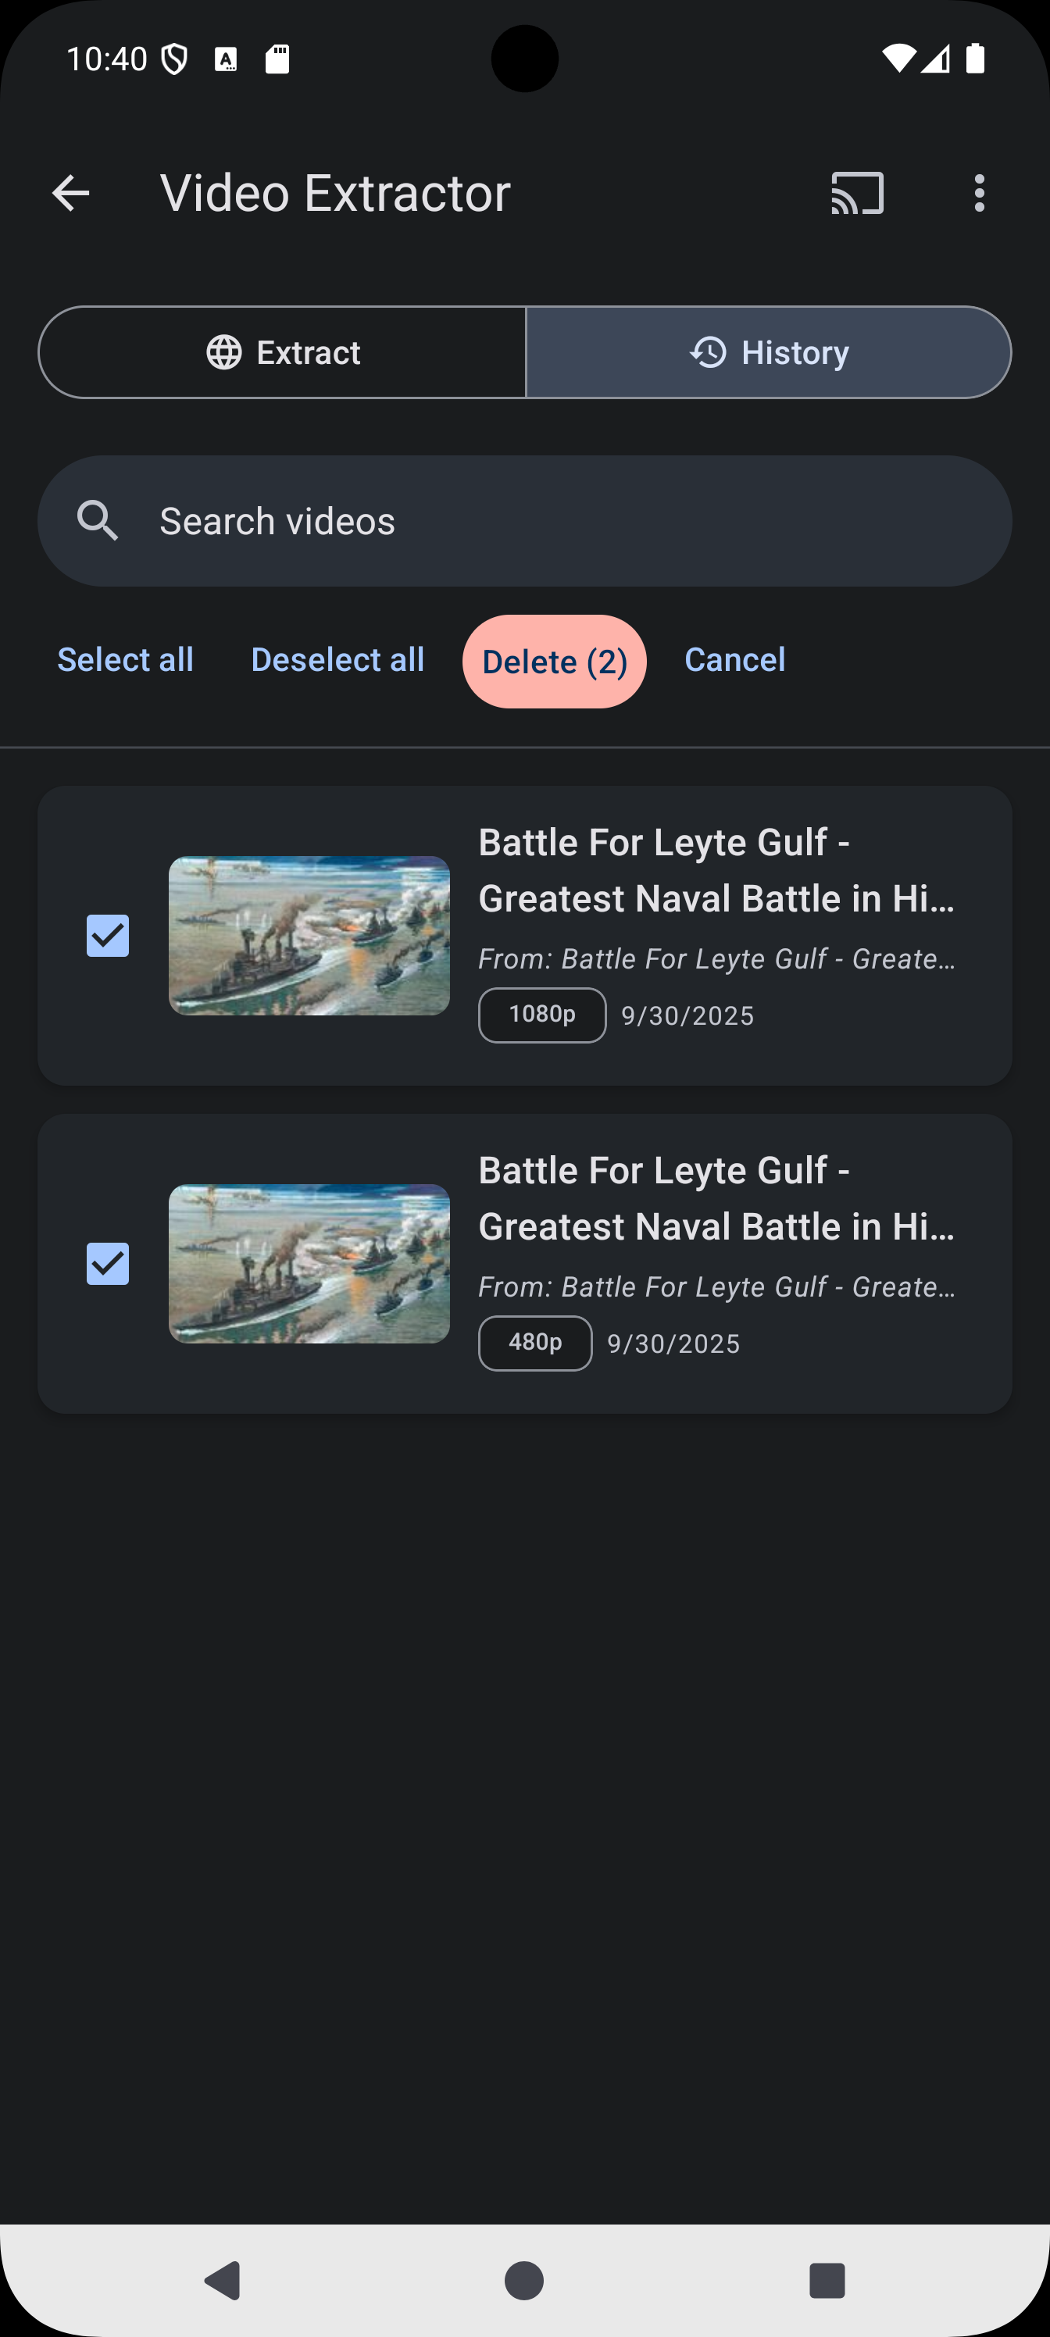This screenshot has width=1050, height=2337.
Task: Tap the back arrow icon
Action: click(x=71, y=193)
